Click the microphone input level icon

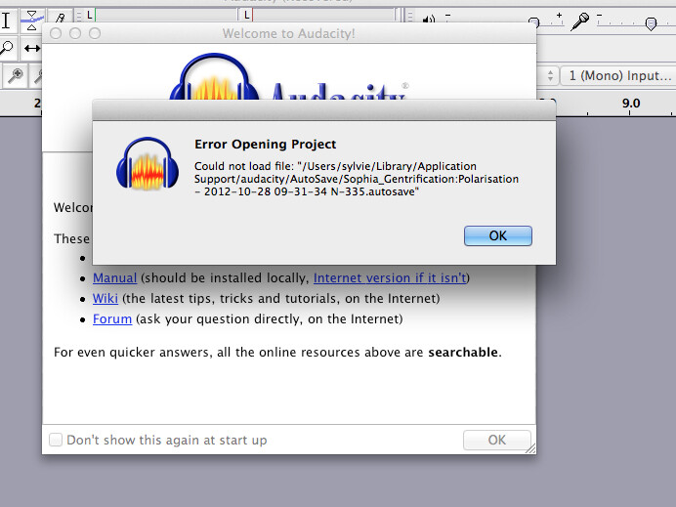[x=580, y=21]
